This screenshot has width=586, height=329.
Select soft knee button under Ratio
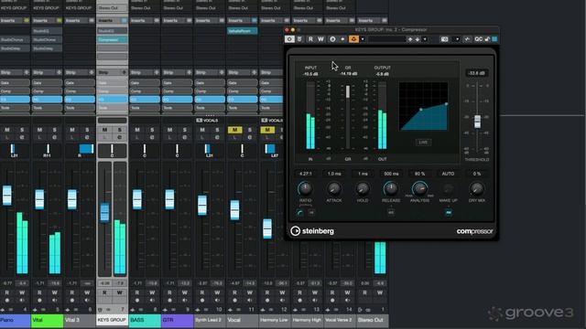pos(299,213)
